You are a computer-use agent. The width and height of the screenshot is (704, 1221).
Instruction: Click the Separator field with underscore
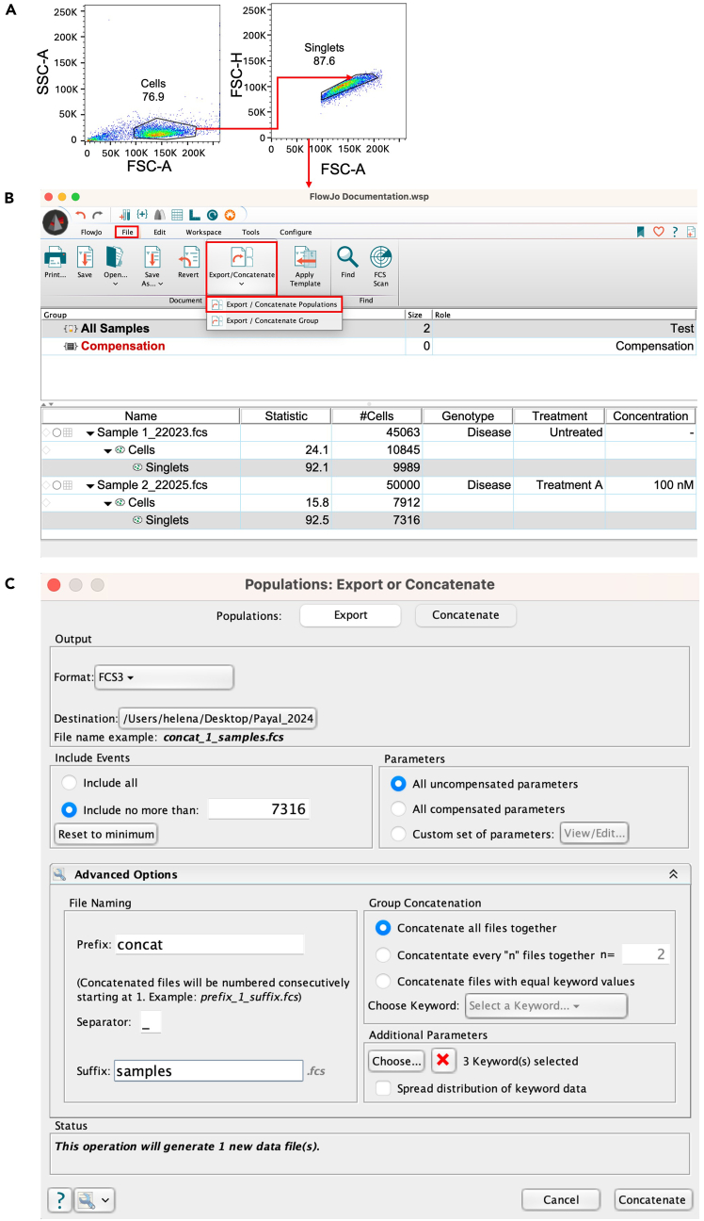click(x=150, y=1021)
